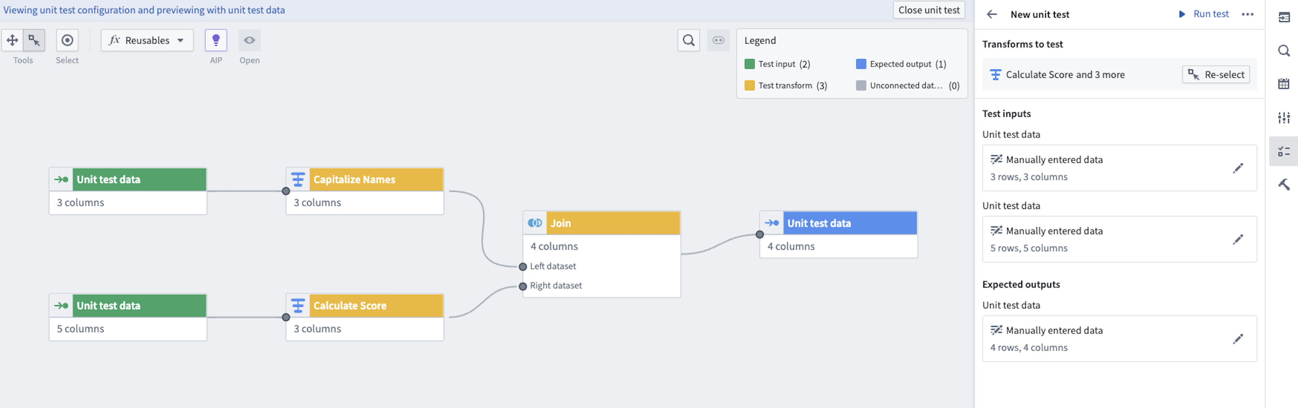
Task: Open the three-dot more options menu
Action: [1247, 14]
